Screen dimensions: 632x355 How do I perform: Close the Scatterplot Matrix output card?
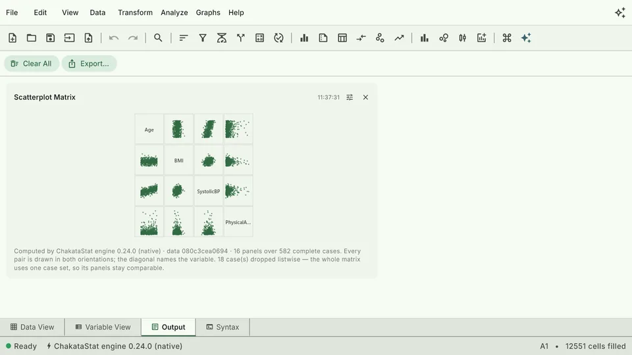[x=365, y=97]
